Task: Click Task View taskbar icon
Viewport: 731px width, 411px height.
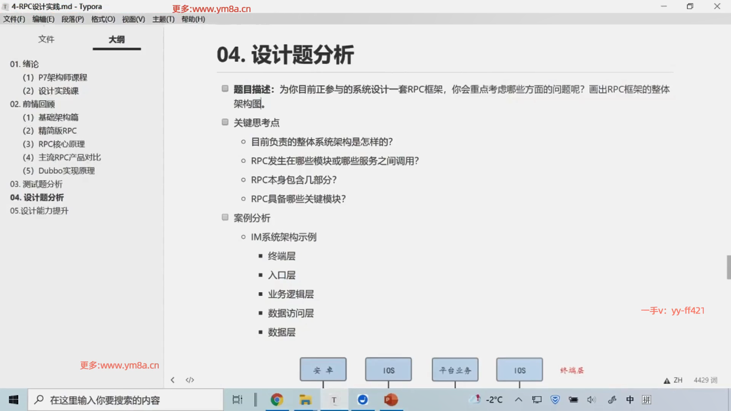Action: 237,400
